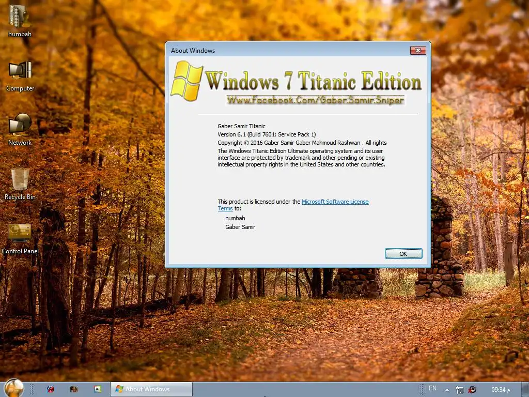Open the Start menu orb
529x397 pixels.
pos(14,388)
